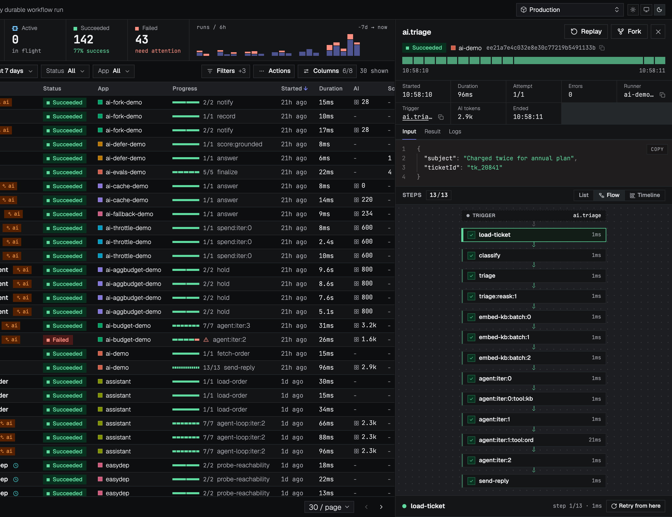This screenshot has width=672, height=517.
Task: Click the Fork button
Action: [629, 32]
